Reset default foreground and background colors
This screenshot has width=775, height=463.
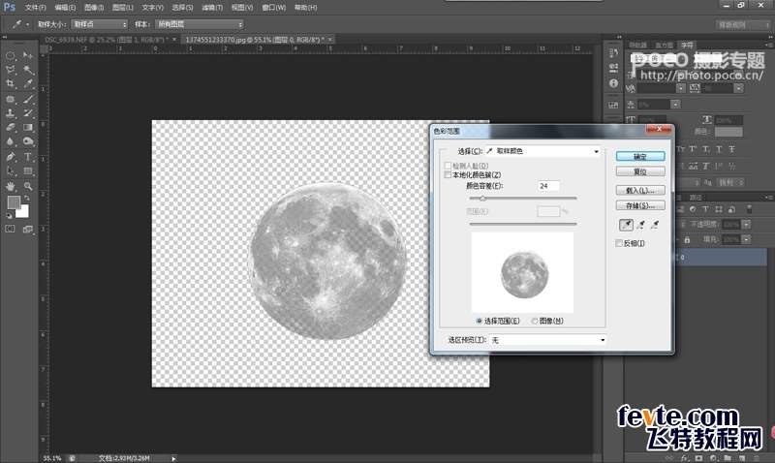click(x=10, y=215)
